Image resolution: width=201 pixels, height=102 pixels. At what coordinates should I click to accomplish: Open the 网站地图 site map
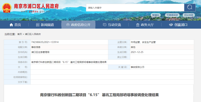coord(188,15)
